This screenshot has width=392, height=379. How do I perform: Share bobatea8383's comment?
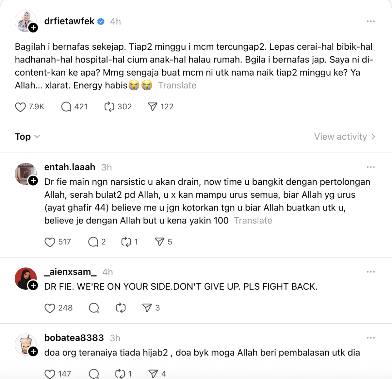pyautogui.click(x=153, y=374)
